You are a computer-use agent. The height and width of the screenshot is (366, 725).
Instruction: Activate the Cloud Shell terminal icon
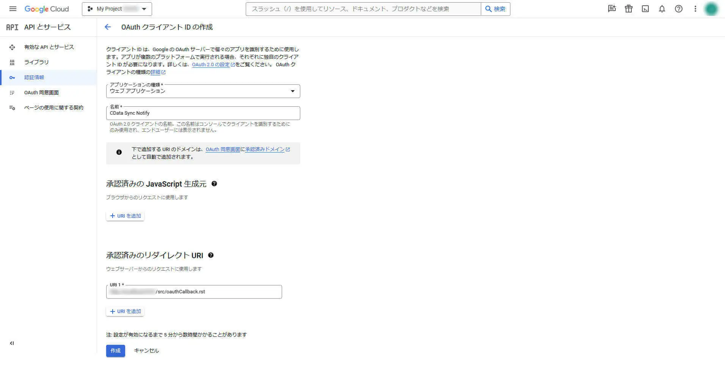(x=645, y=9)
